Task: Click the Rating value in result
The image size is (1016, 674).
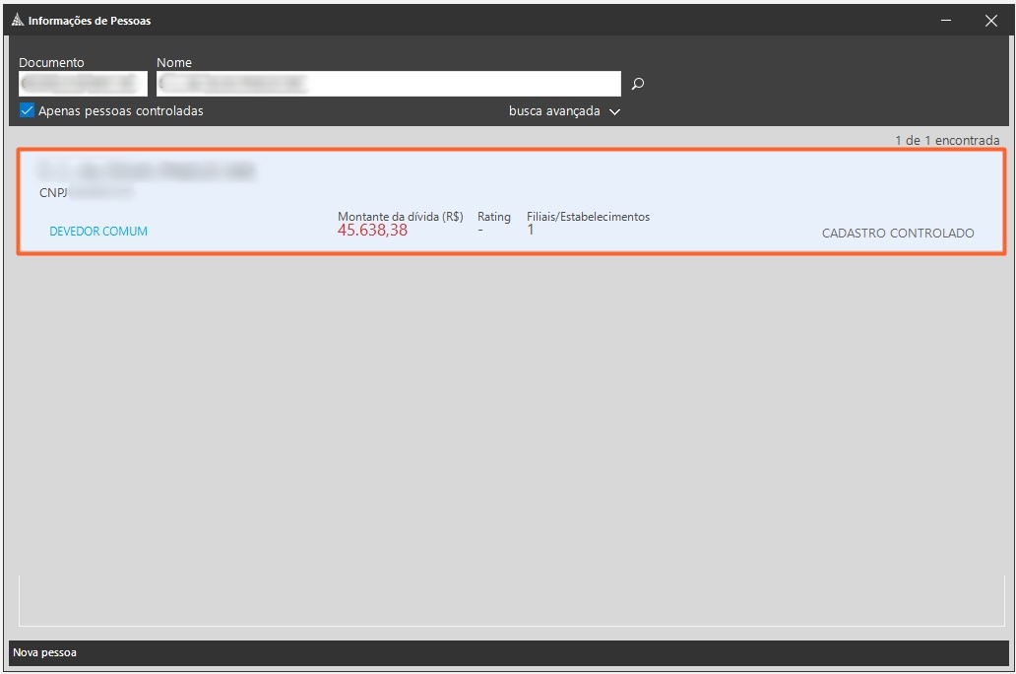Action: 480,231
